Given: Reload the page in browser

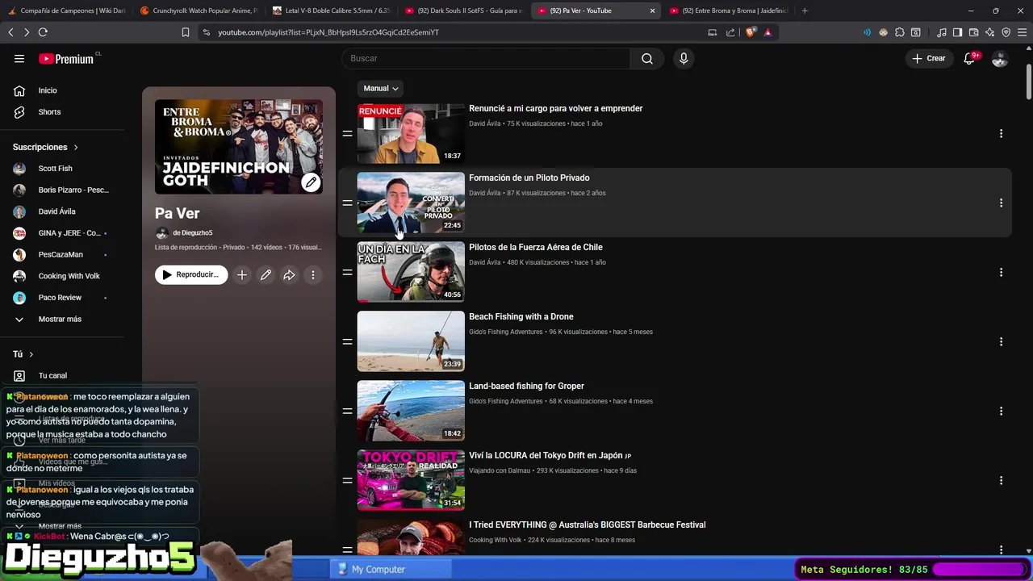Looking at the screenshot, I should tap(43, 32).
